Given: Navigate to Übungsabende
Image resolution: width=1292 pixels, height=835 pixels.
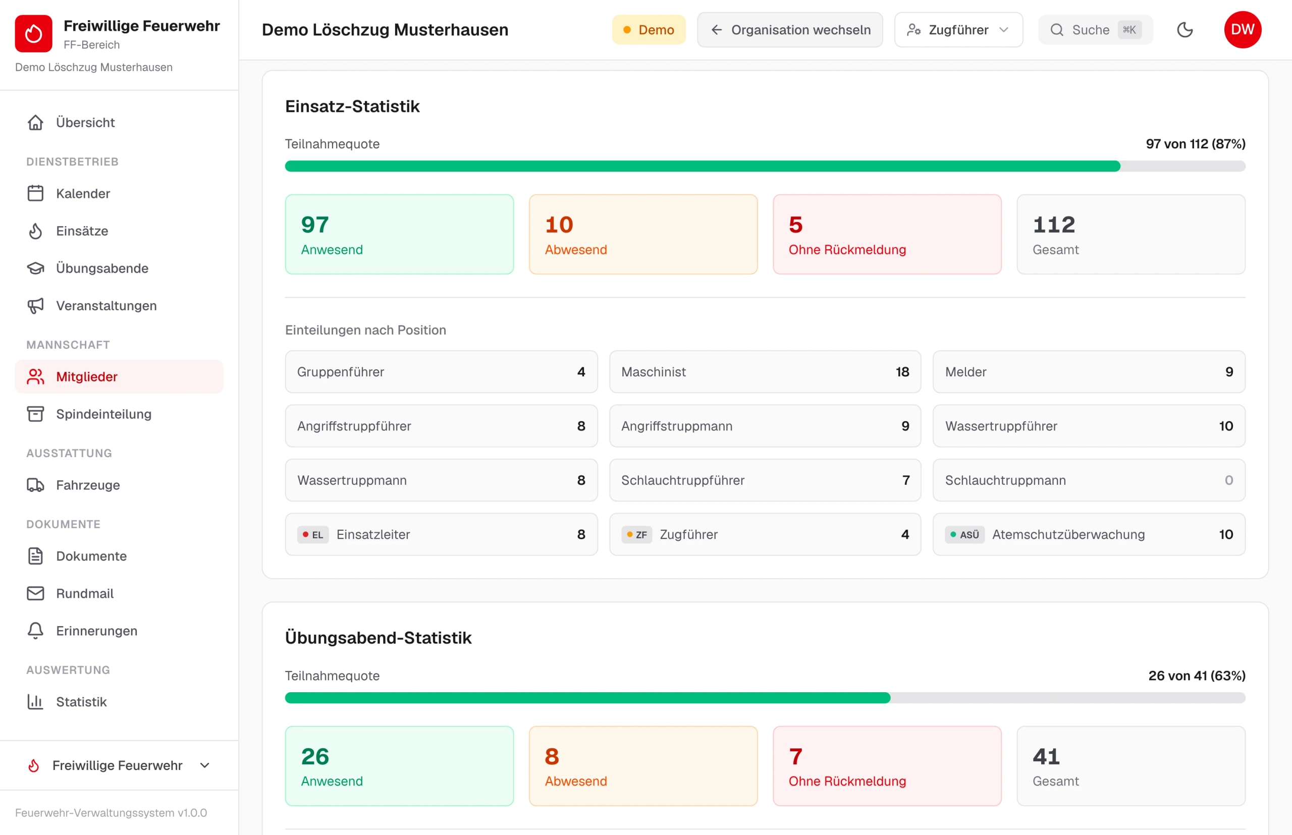Looking at the screenshot, I should point(119,268).
